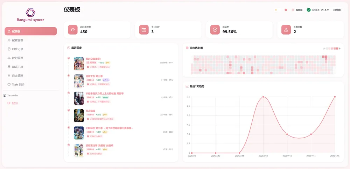Click the 总同步次数 sync arrows icon
The height and width of the screenshot is (169, 350).
pyautogui.click(x=72, y=30)
